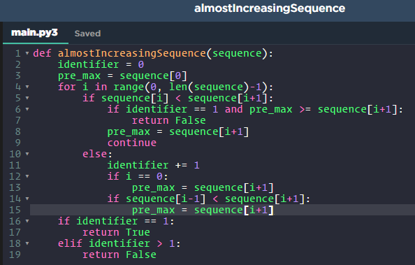Select the main.py3 file tab
This screenshot has height=265, width=415.
tap(34, 33)
